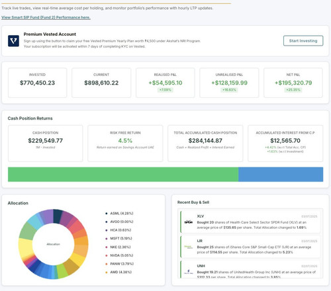Open the IJR recent trade card

[x=250, y=247]
